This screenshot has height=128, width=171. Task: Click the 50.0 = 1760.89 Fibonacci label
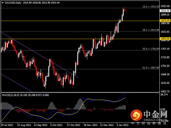tap(151, 49)
